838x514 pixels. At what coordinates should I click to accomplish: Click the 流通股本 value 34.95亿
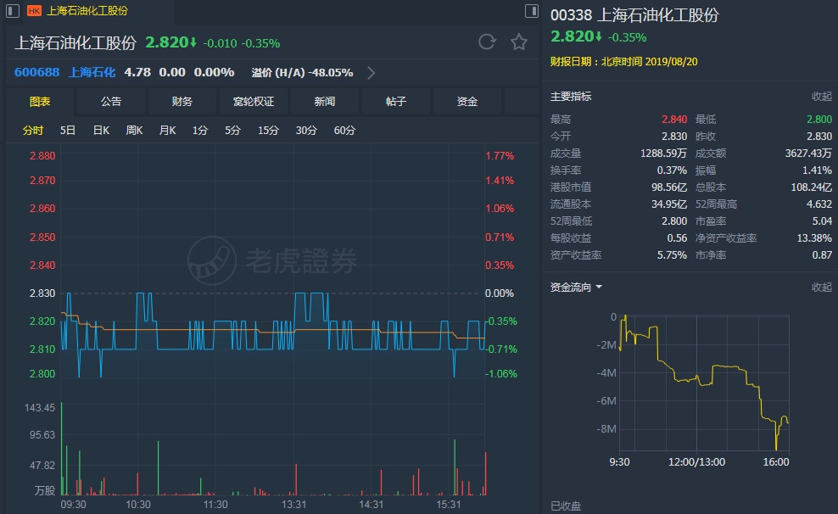(x=669, y=204)
